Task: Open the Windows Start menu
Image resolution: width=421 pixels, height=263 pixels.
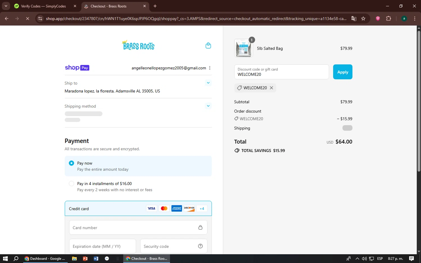Action: tap(5, 259)
